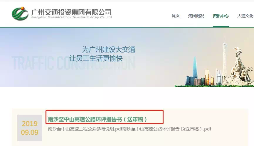Click the 让员工生活更愉快 banner line
The image size is (254, 146).
(96, 58)
